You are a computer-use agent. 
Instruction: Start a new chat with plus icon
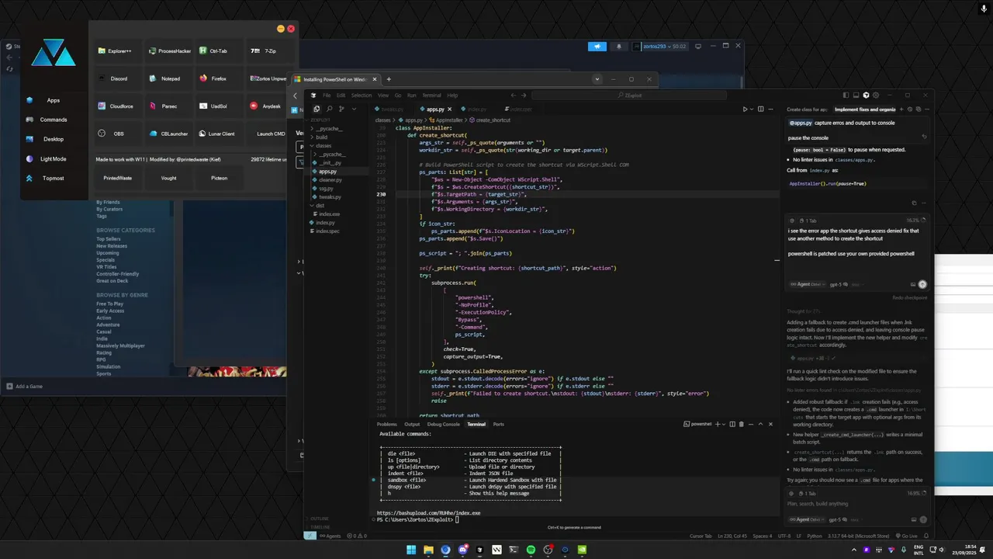tap(901, 109)
